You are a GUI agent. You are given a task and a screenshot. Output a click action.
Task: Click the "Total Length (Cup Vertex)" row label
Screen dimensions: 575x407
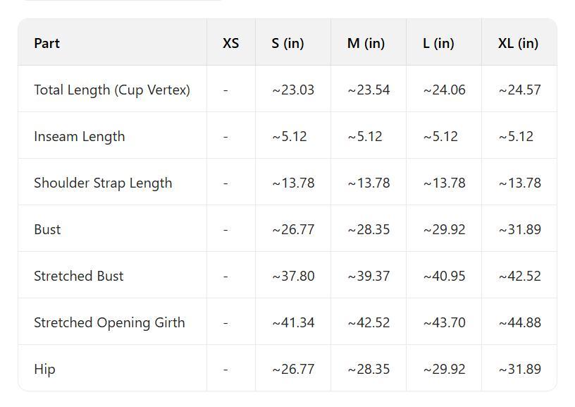(x=112, y=90)
